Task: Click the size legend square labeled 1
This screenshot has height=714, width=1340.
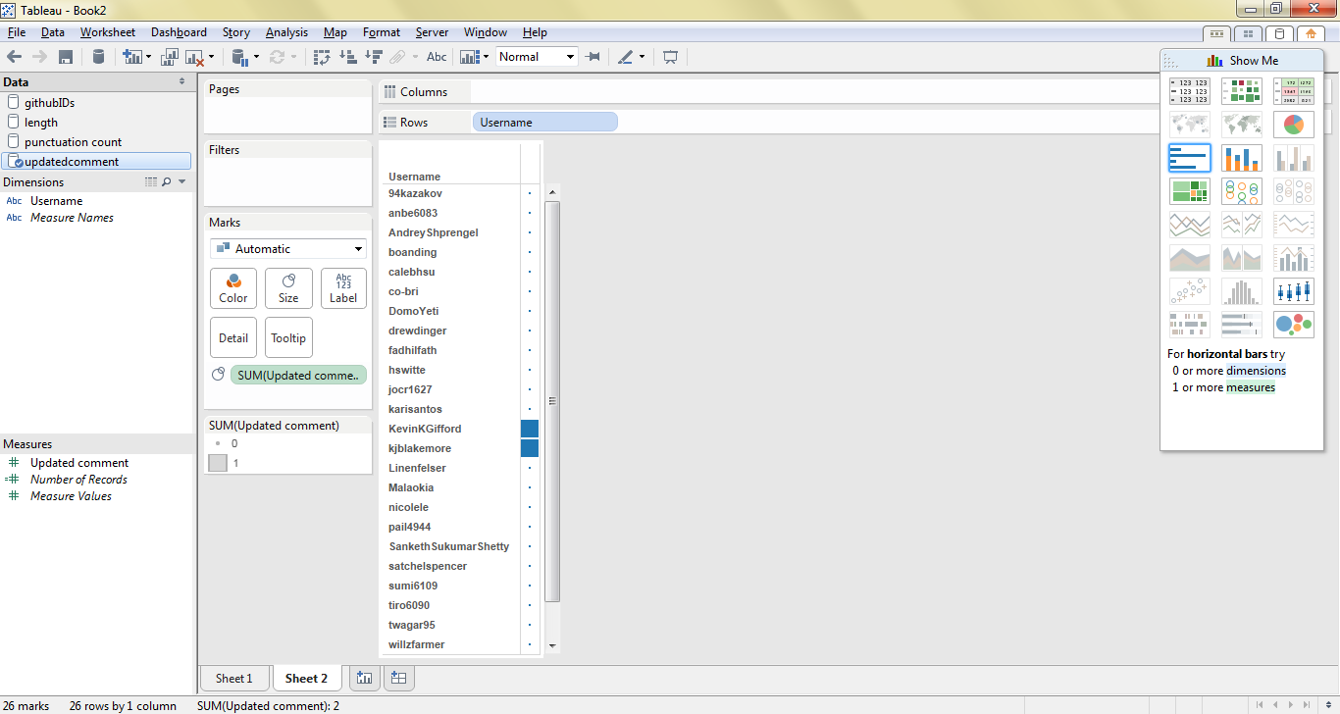Action: (218, 463)
